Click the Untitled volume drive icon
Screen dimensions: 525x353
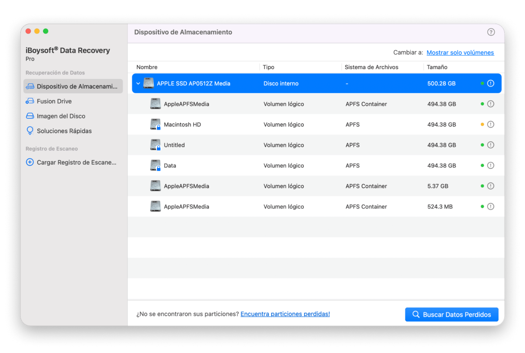(x=155, y=145)
